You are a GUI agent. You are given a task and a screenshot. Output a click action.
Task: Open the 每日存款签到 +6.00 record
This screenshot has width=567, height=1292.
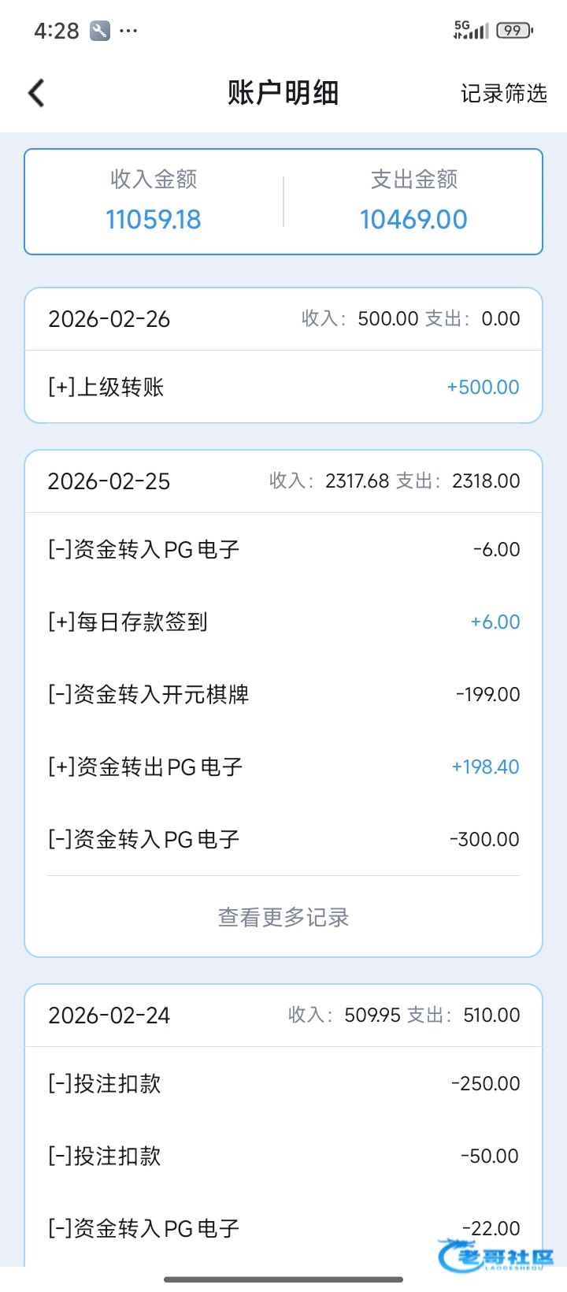click(x=283, y=622)
